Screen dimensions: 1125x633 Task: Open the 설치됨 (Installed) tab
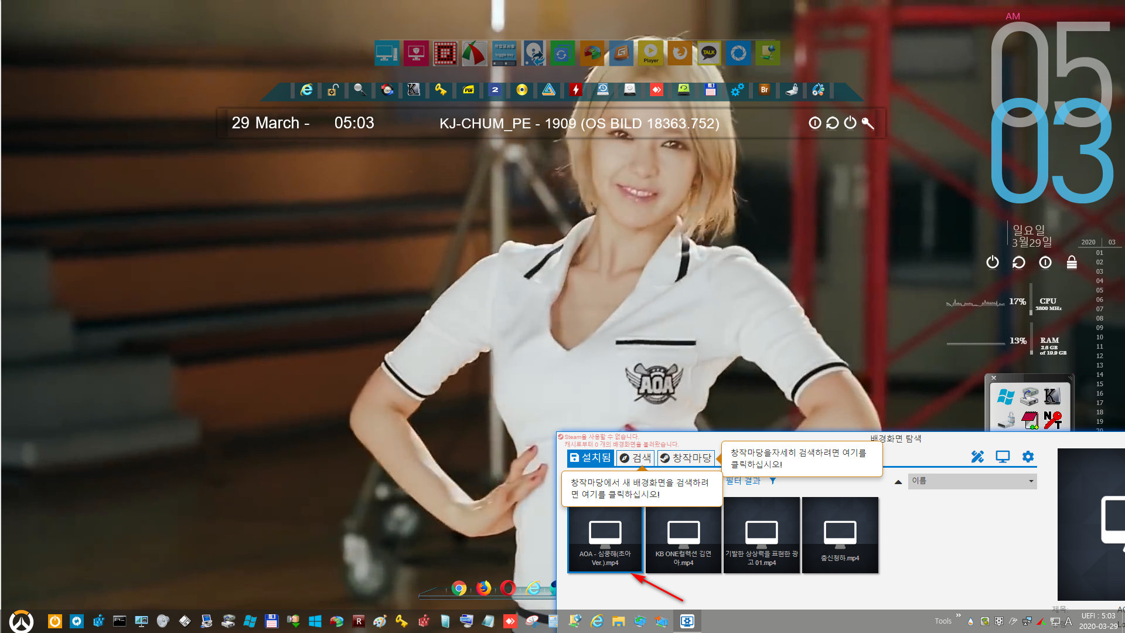click(591, 458)
